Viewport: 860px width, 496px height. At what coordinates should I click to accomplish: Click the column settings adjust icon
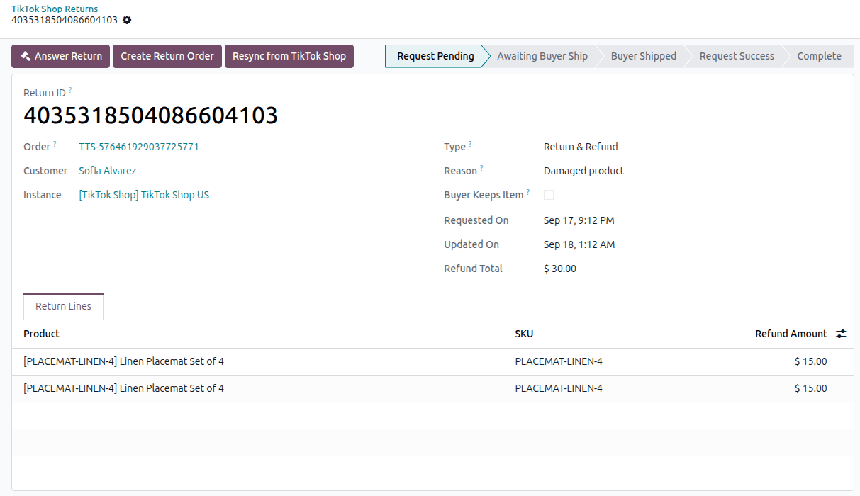tap(841, 334)
